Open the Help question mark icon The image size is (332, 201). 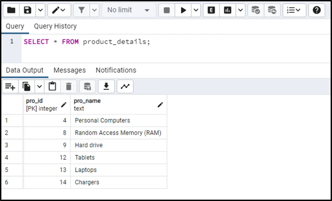click(316, 10)
